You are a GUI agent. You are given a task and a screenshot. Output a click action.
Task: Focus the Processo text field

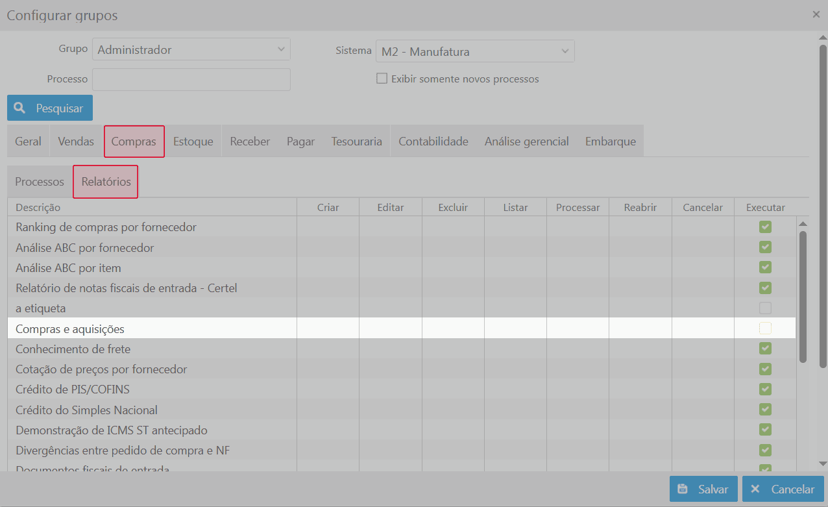click(191, 79)
